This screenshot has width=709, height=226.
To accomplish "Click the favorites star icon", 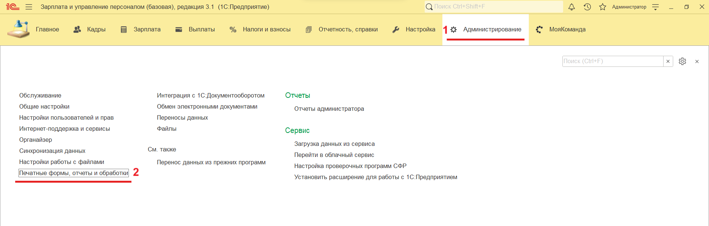I will coord(603,7).
